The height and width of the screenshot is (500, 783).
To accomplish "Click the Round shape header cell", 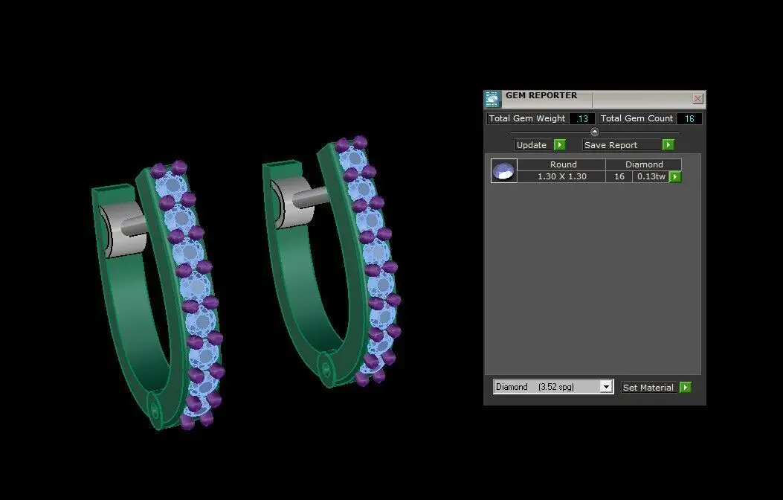I will tap(562, 165).
